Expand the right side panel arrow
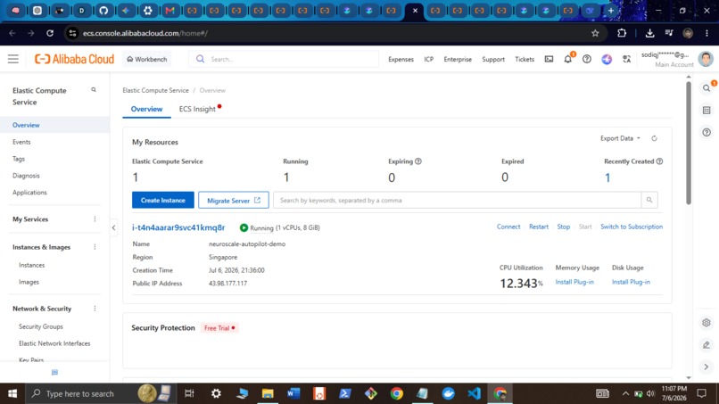 coord(707,367)
